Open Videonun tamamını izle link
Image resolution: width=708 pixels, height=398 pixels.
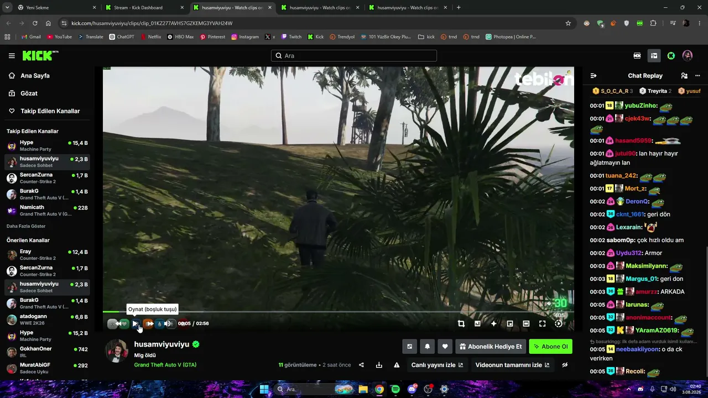pyautogui.click(x=512, y=365)
